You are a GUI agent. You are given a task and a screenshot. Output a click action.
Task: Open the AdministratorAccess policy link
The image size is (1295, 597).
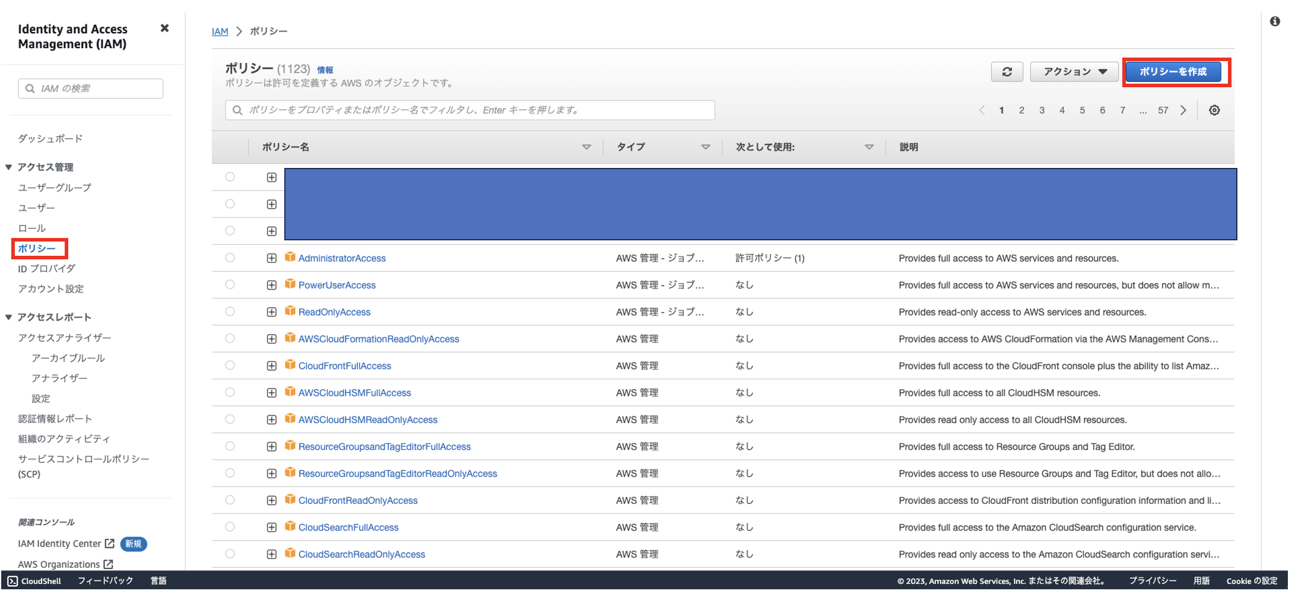(342, 258)
